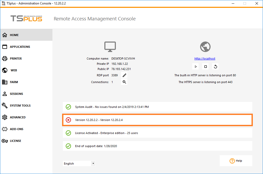Screen dimensions: 263x174
Task: Select the WEB section label
Action: [14, 70]
